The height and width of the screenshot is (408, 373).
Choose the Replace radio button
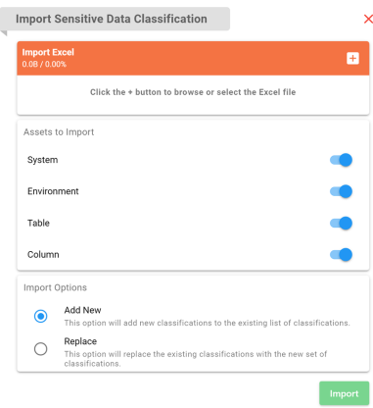click(x=41, y=349)
